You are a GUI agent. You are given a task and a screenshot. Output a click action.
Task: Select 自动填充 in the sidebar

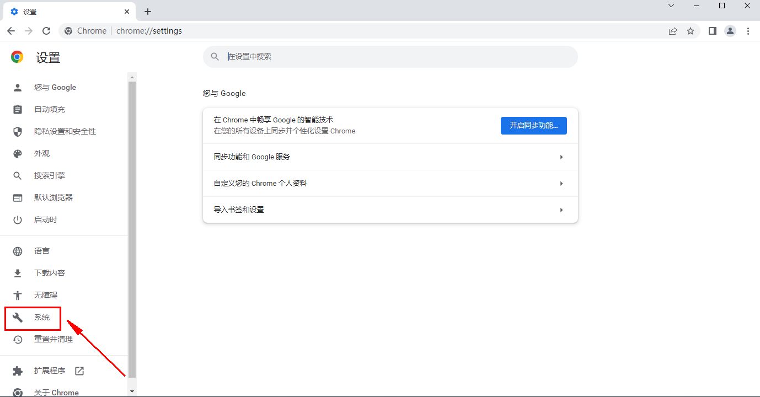pos(50,109)
